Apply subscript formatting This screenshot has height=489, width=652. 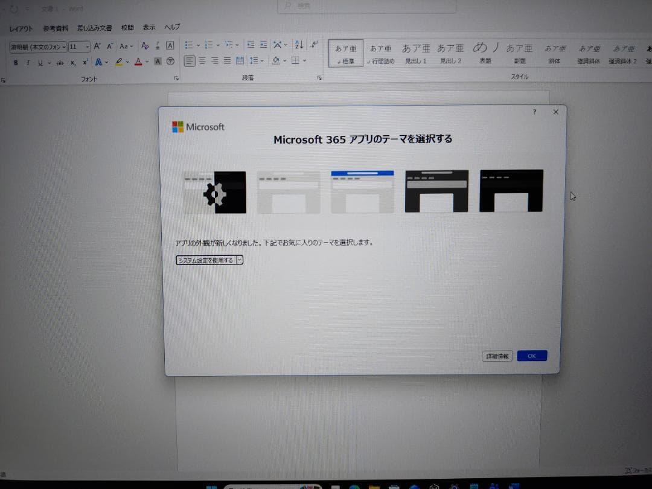click(73, 63)
